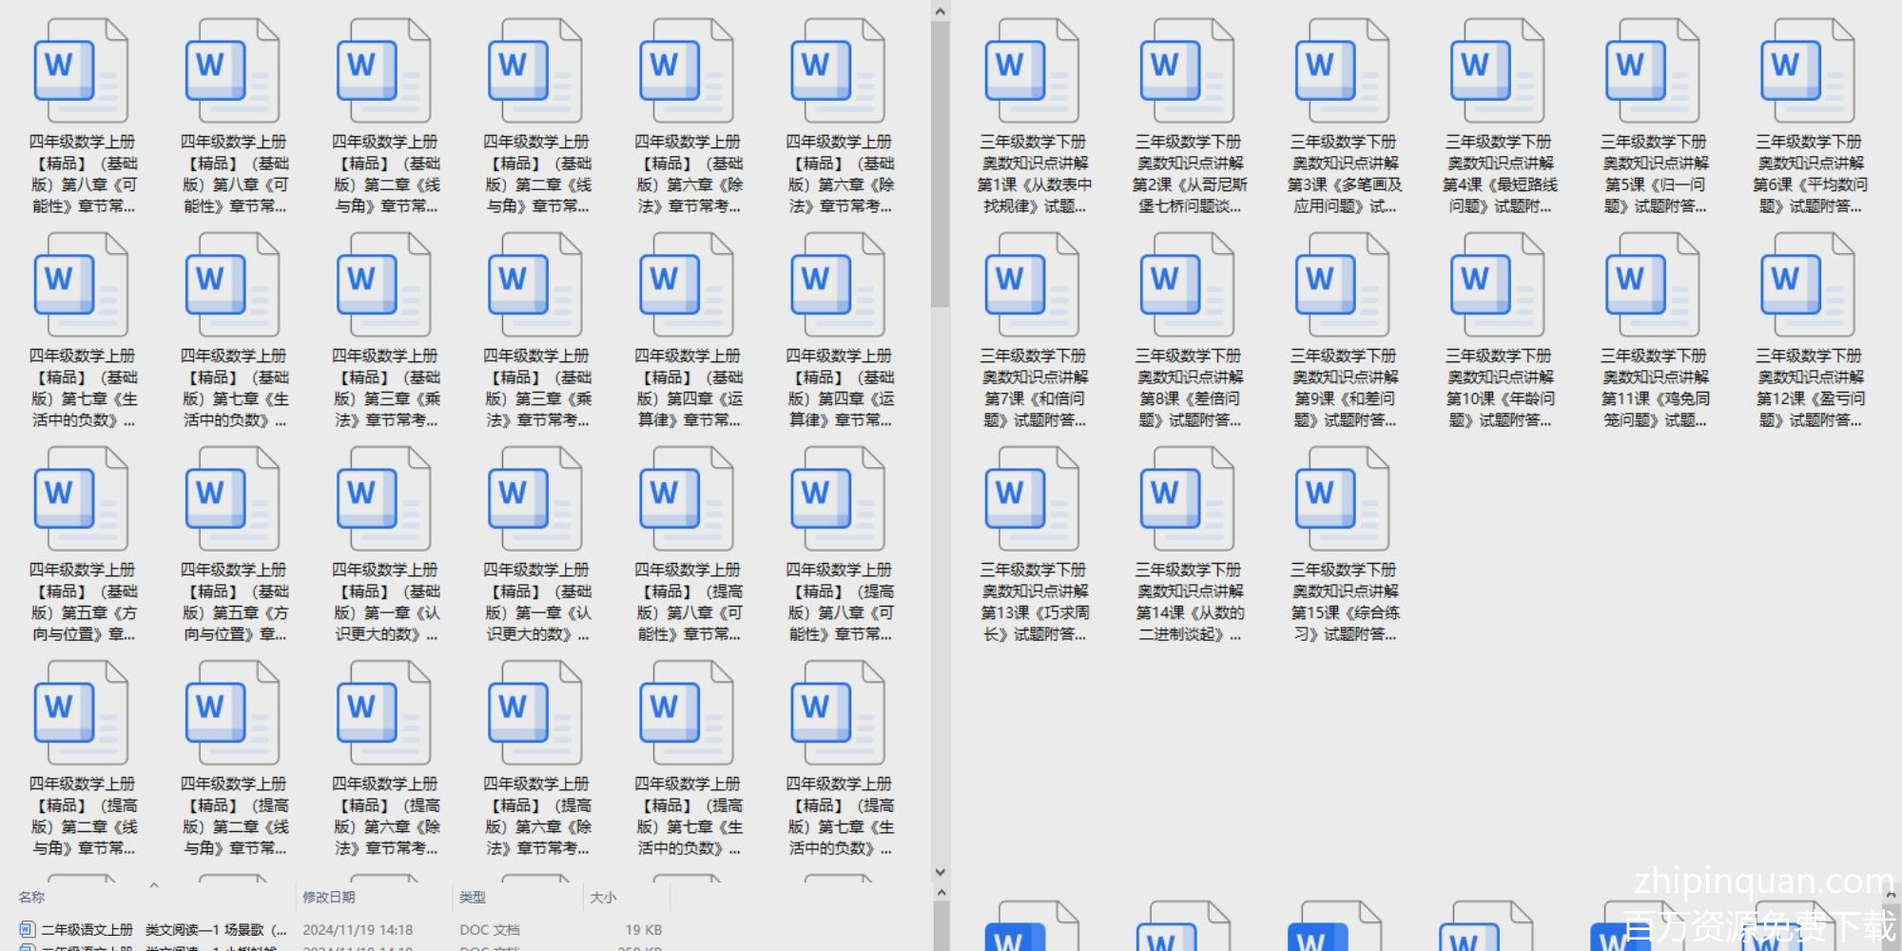Highlight the 第9课《和差问题》 file
Viewport: 1902px width, 951px height.
1344,331
